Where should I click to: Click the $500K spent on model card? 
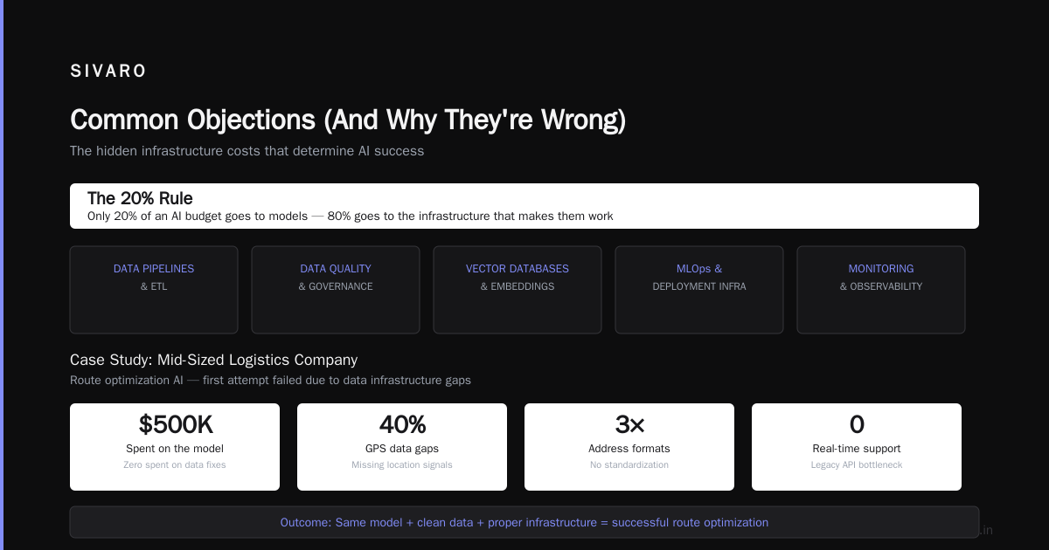175,447
